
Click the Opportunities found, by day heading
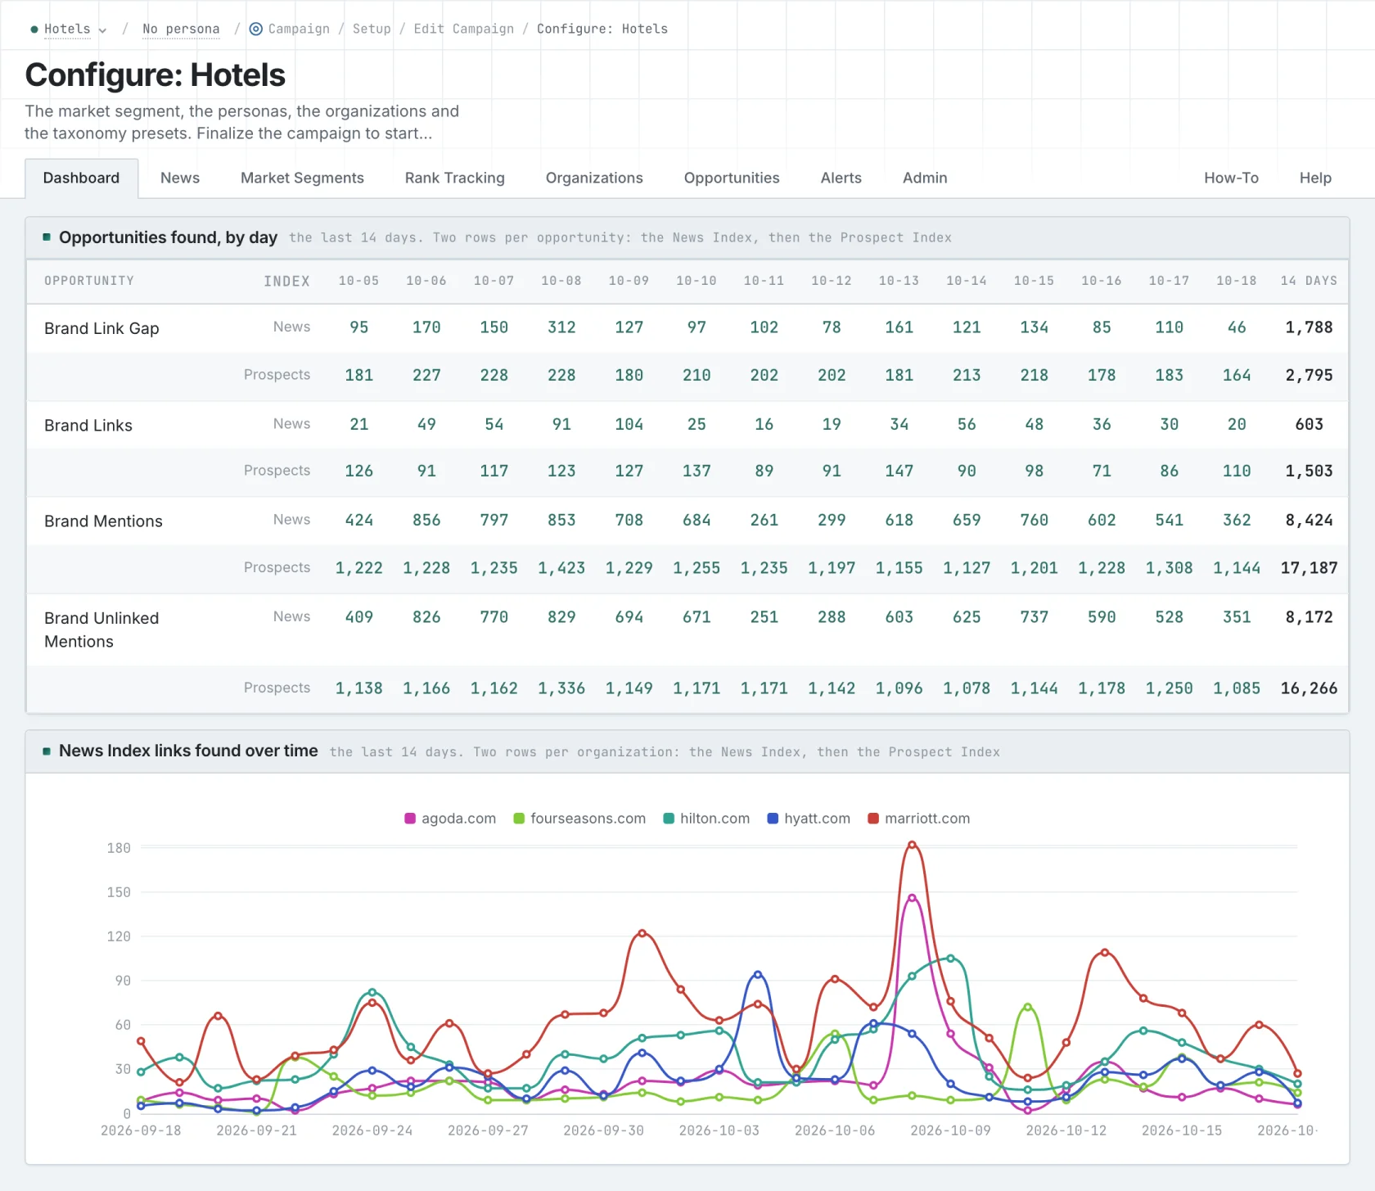pyautogui.click(x=168, y=237)
